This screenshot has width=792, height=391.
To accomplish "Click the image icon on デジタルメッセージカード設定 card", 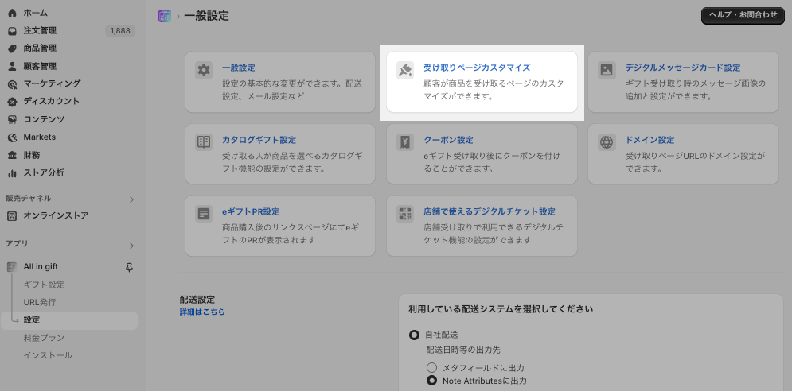I will (x=607, y=70).
